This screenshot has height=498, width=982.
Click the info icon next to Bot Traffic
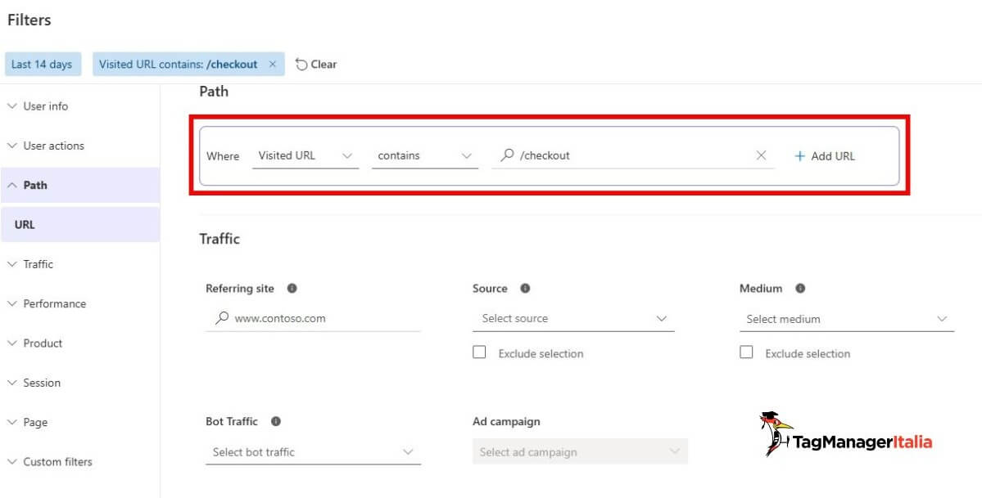(x=276, y=421)
